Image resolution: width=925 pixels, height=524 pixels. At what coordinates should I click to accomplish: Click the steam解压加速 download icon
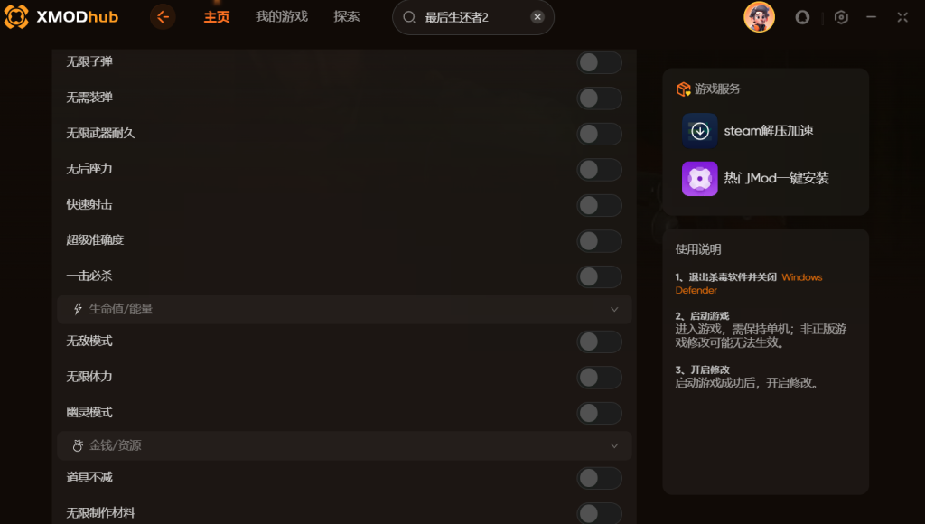point(700,131)
